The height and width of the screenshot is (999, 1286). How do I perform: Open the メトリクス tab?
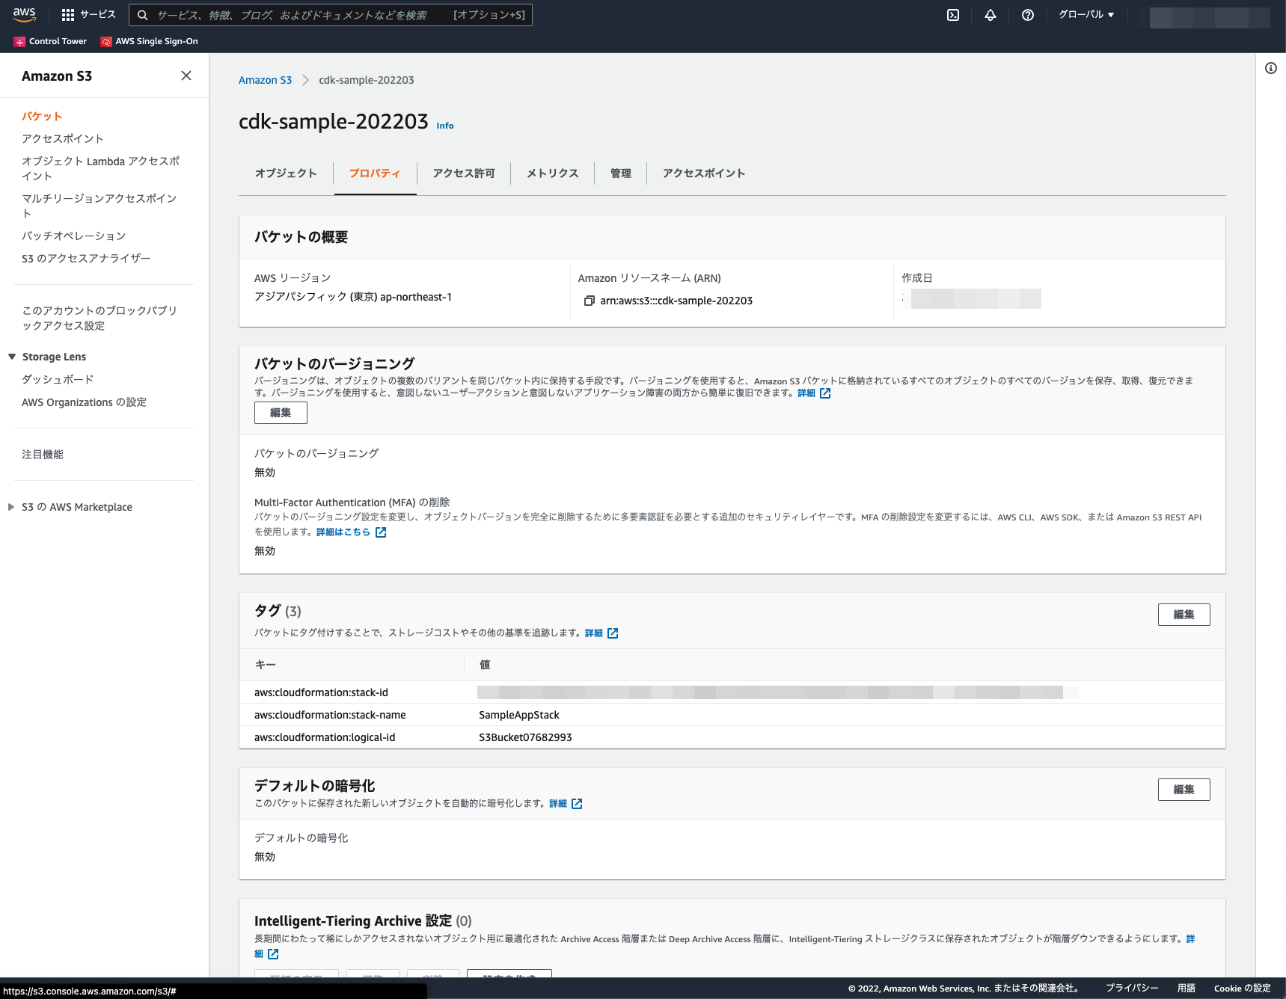(553, 173)
